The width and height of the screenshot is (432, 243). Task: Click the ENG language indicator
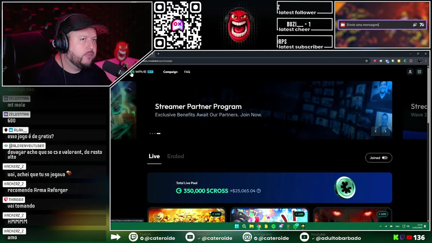397,226
